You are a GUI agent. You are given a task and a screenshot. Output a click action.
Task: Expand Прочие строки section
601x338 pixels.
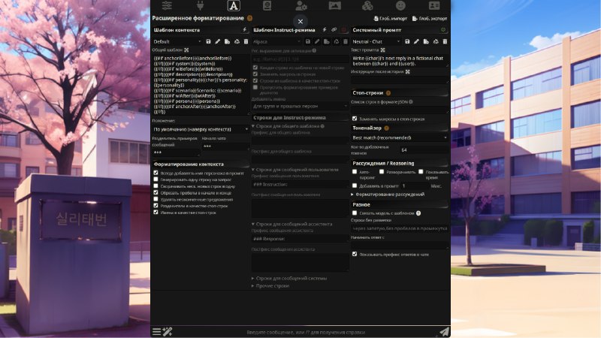point(270,286)
